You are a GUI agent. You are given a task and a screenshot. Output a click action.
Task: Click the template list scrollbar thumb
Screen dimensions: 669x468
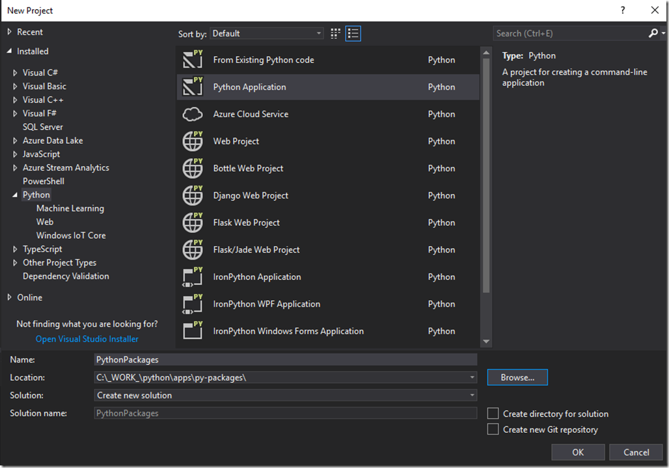(x=486, y=176)
